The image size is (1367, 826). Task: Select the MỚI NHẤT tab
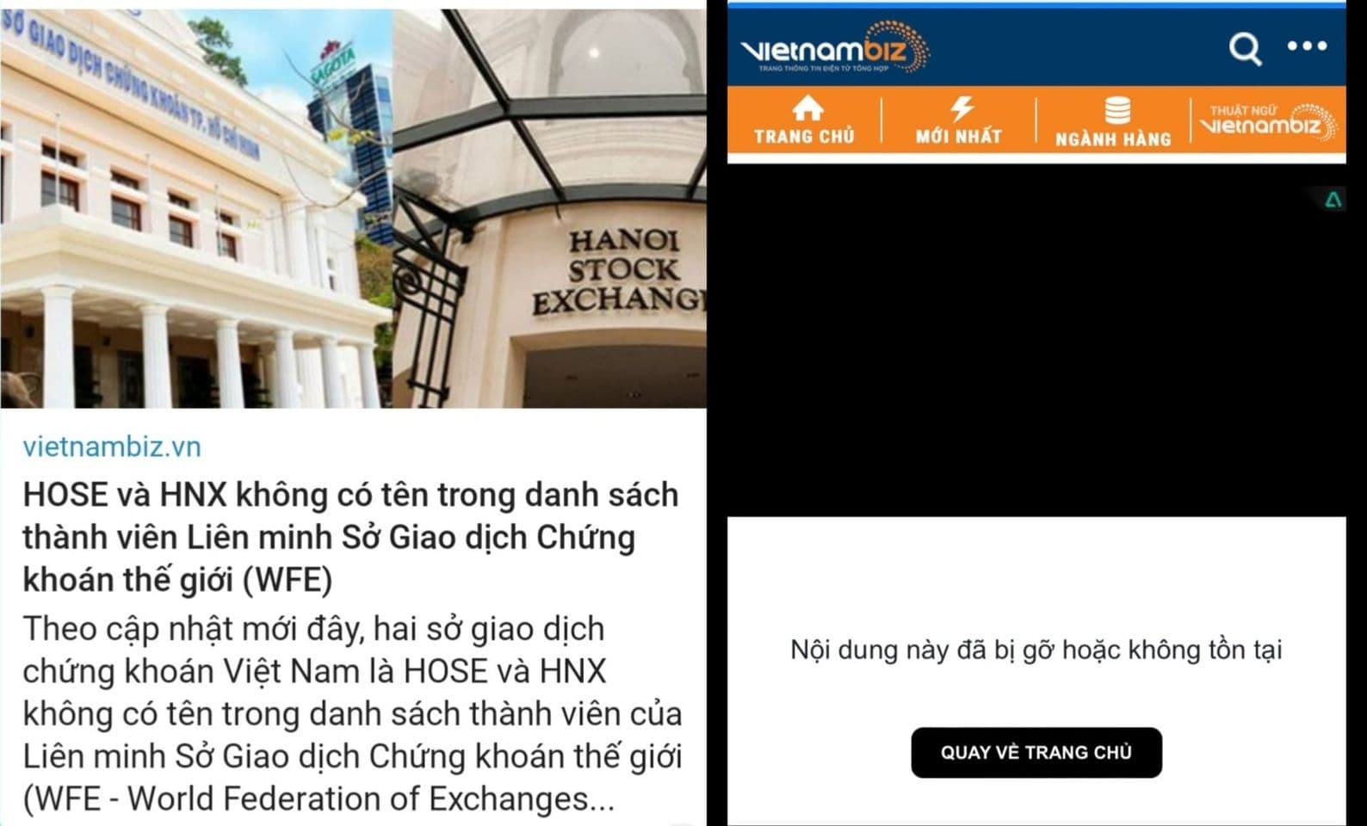point(958,121)
